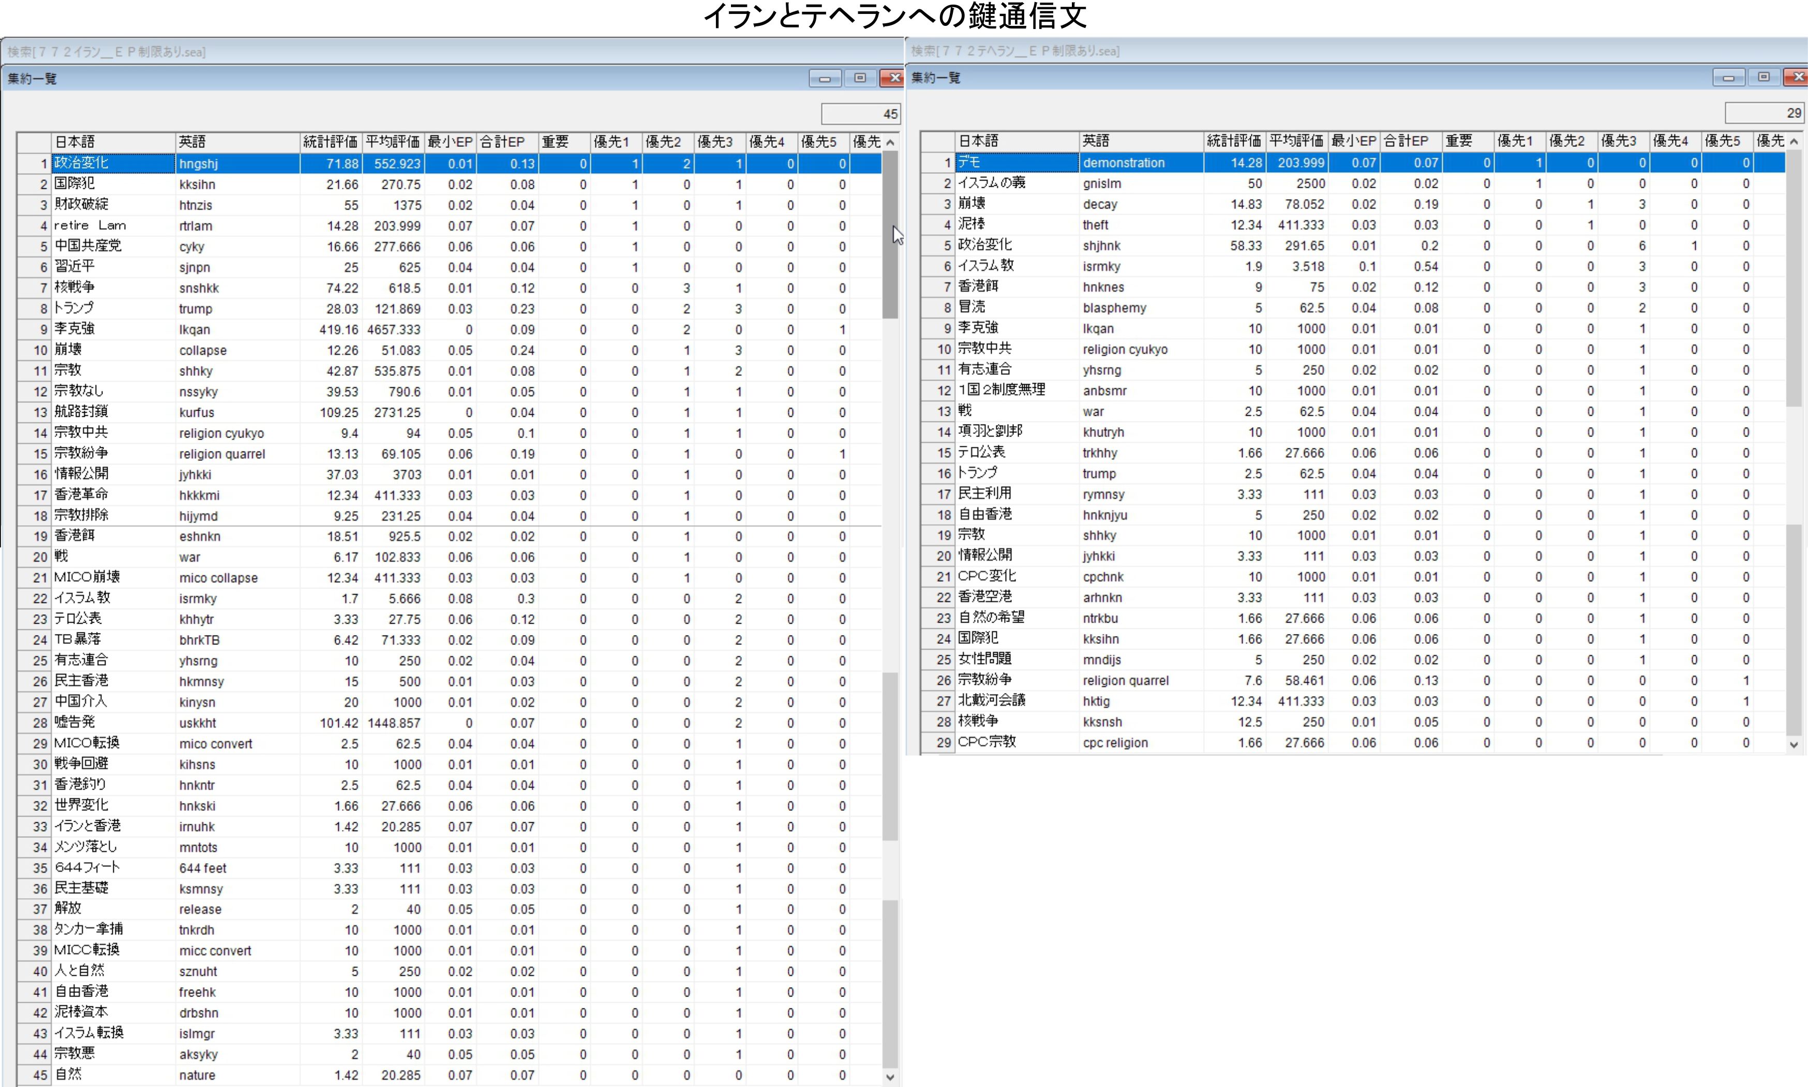Image resolution: width=1808 pixels, height=1087 pixels.
Task: Click 英語 column header in right table
Action: point(1140,141)
